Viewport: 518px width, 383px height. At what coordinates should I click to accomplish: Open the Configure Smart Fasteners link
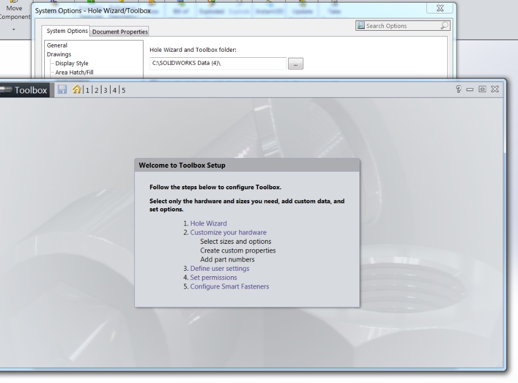click(x=230, y=286)
